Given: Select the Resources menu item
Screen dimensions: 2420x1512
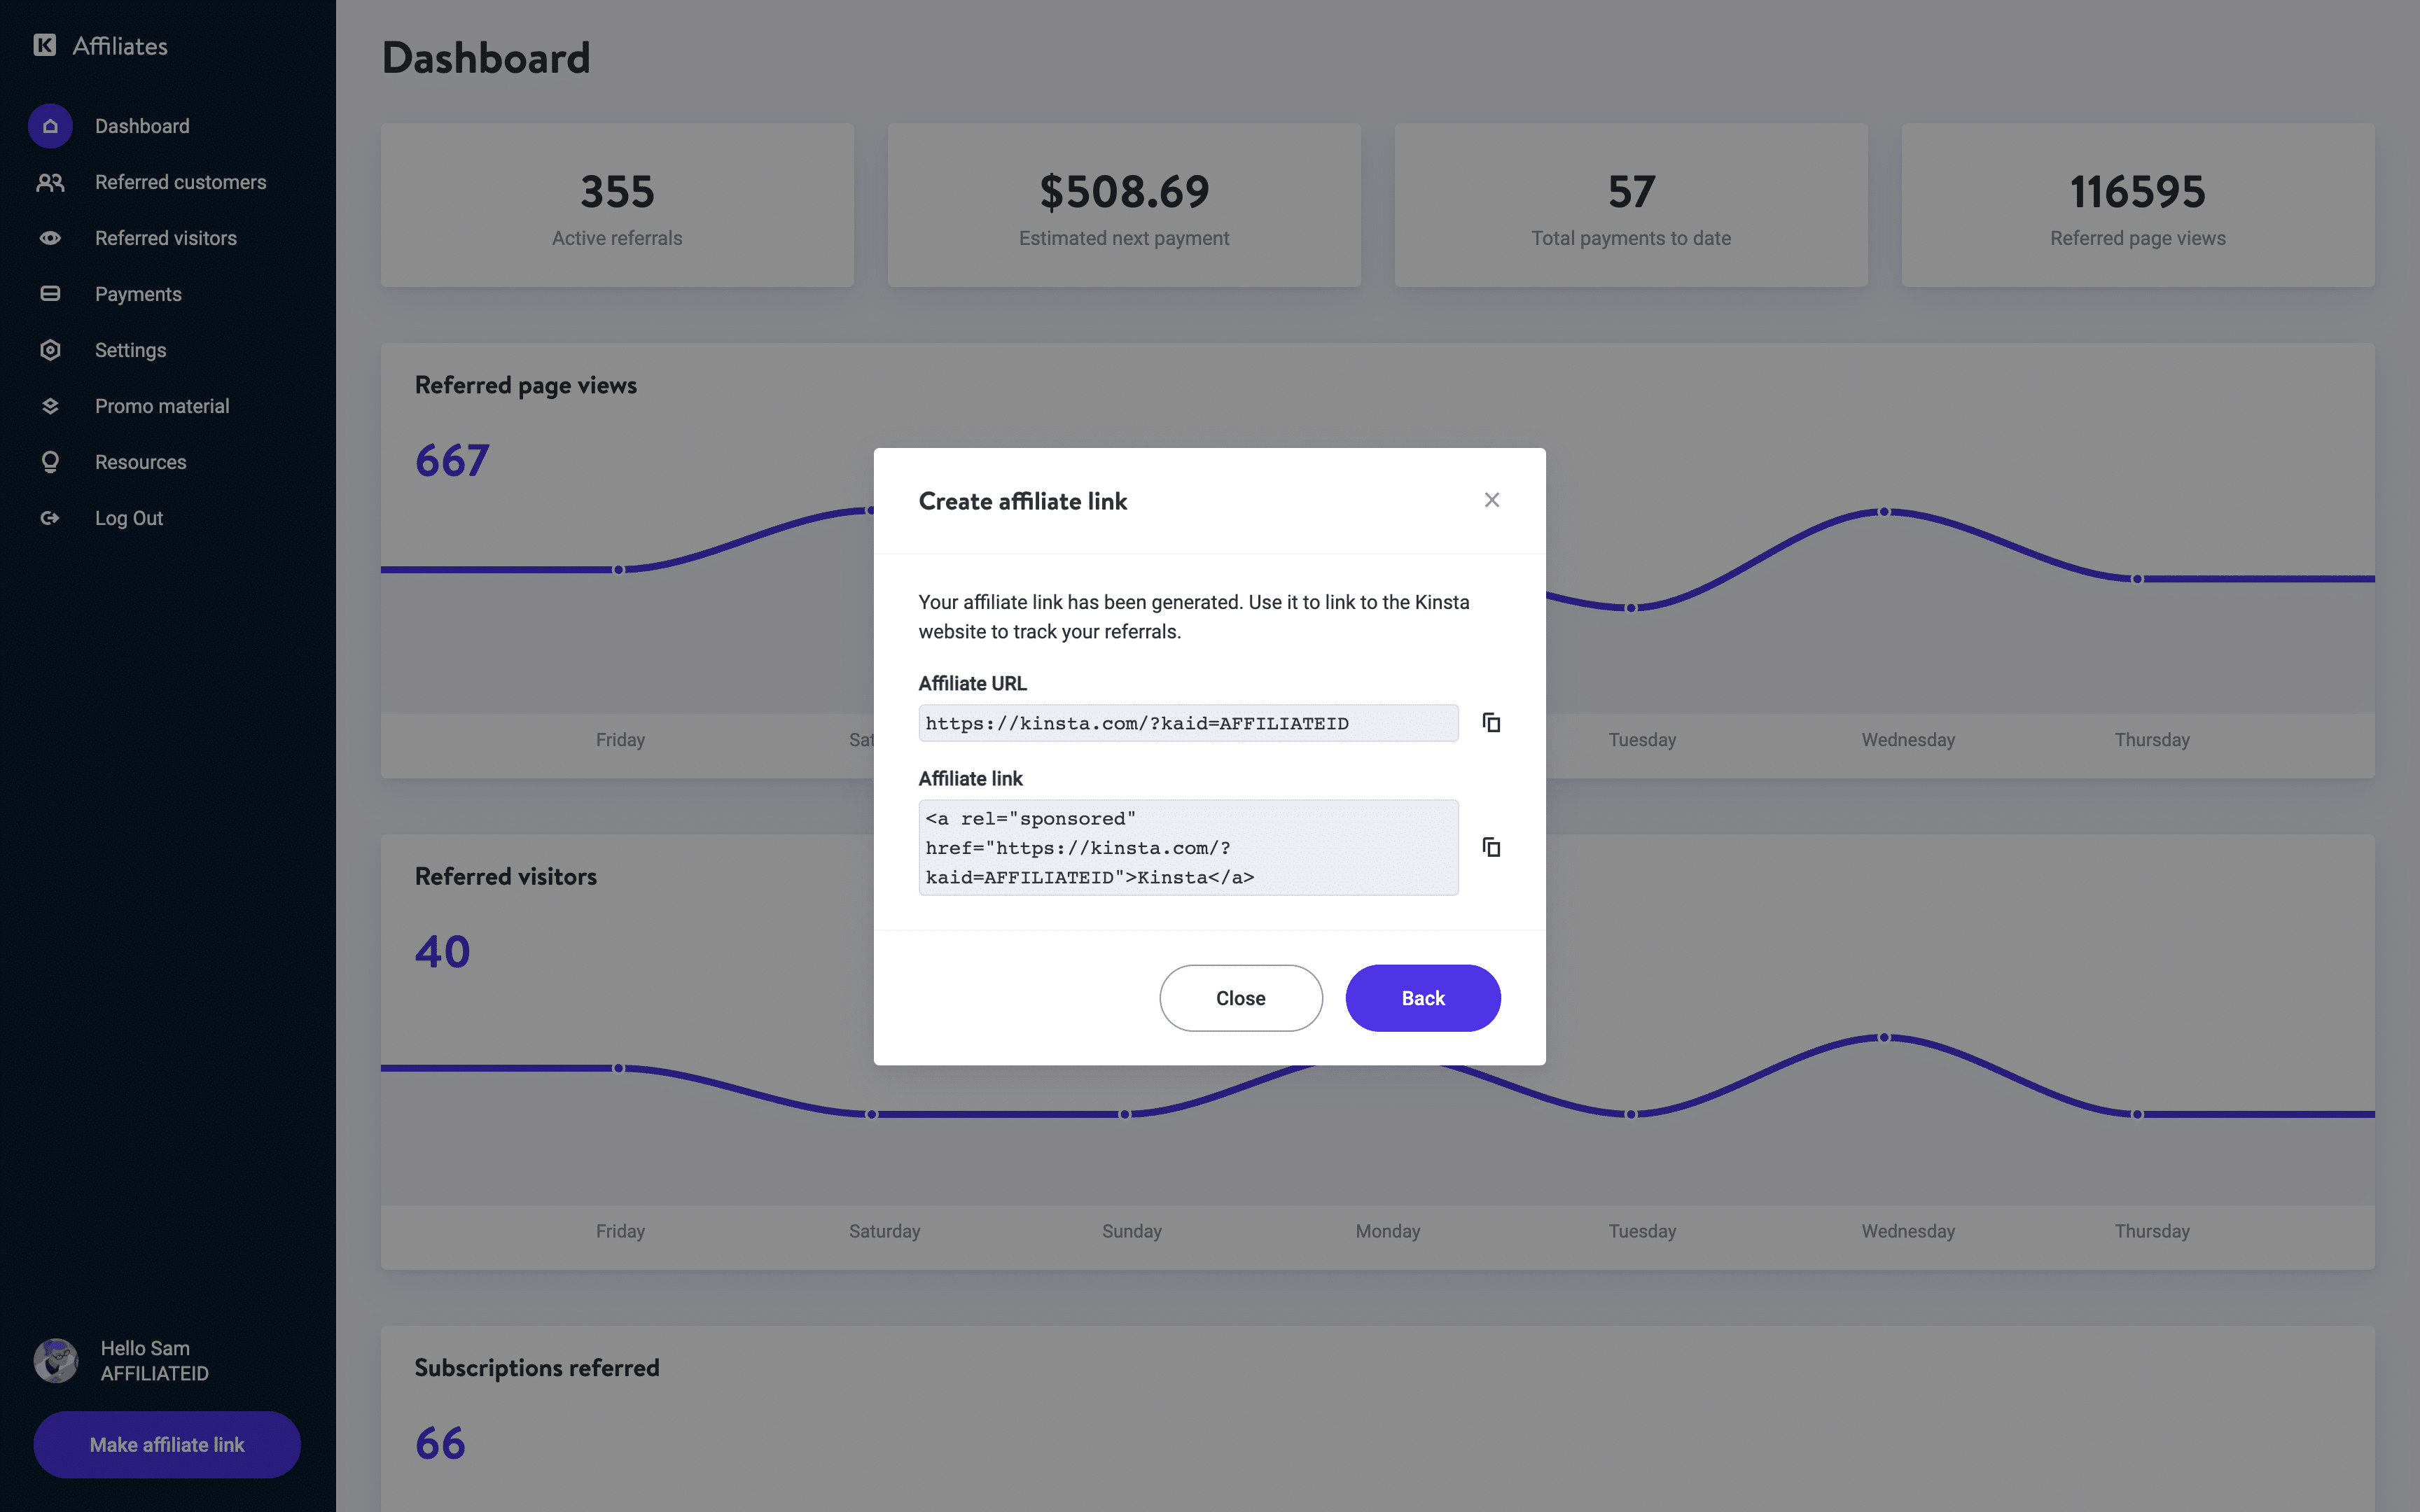Looking at the screenshot, I should pos(139,460).
